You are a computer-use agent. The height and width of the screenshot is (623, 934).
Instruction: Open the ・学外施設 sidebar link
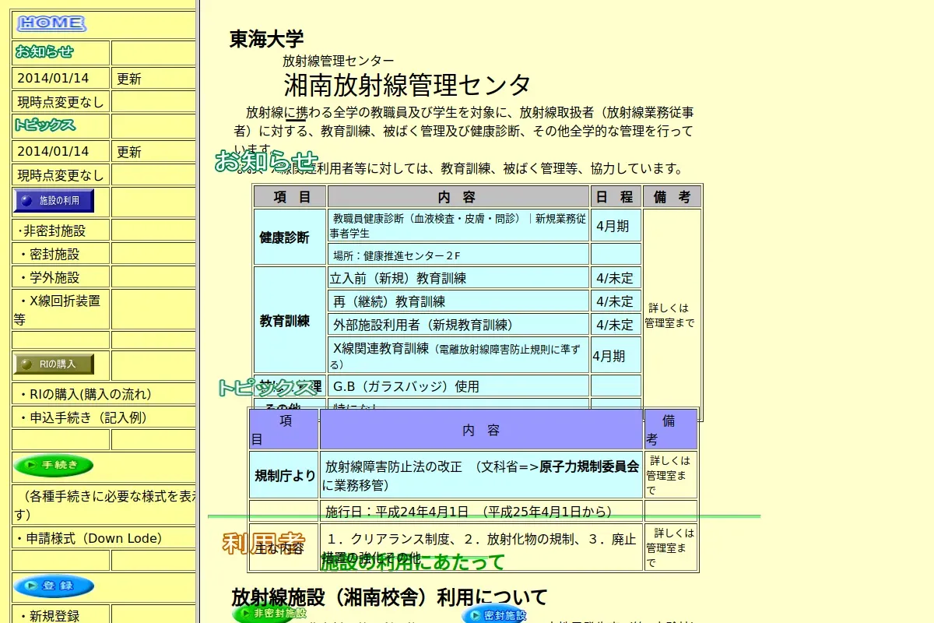50,277
